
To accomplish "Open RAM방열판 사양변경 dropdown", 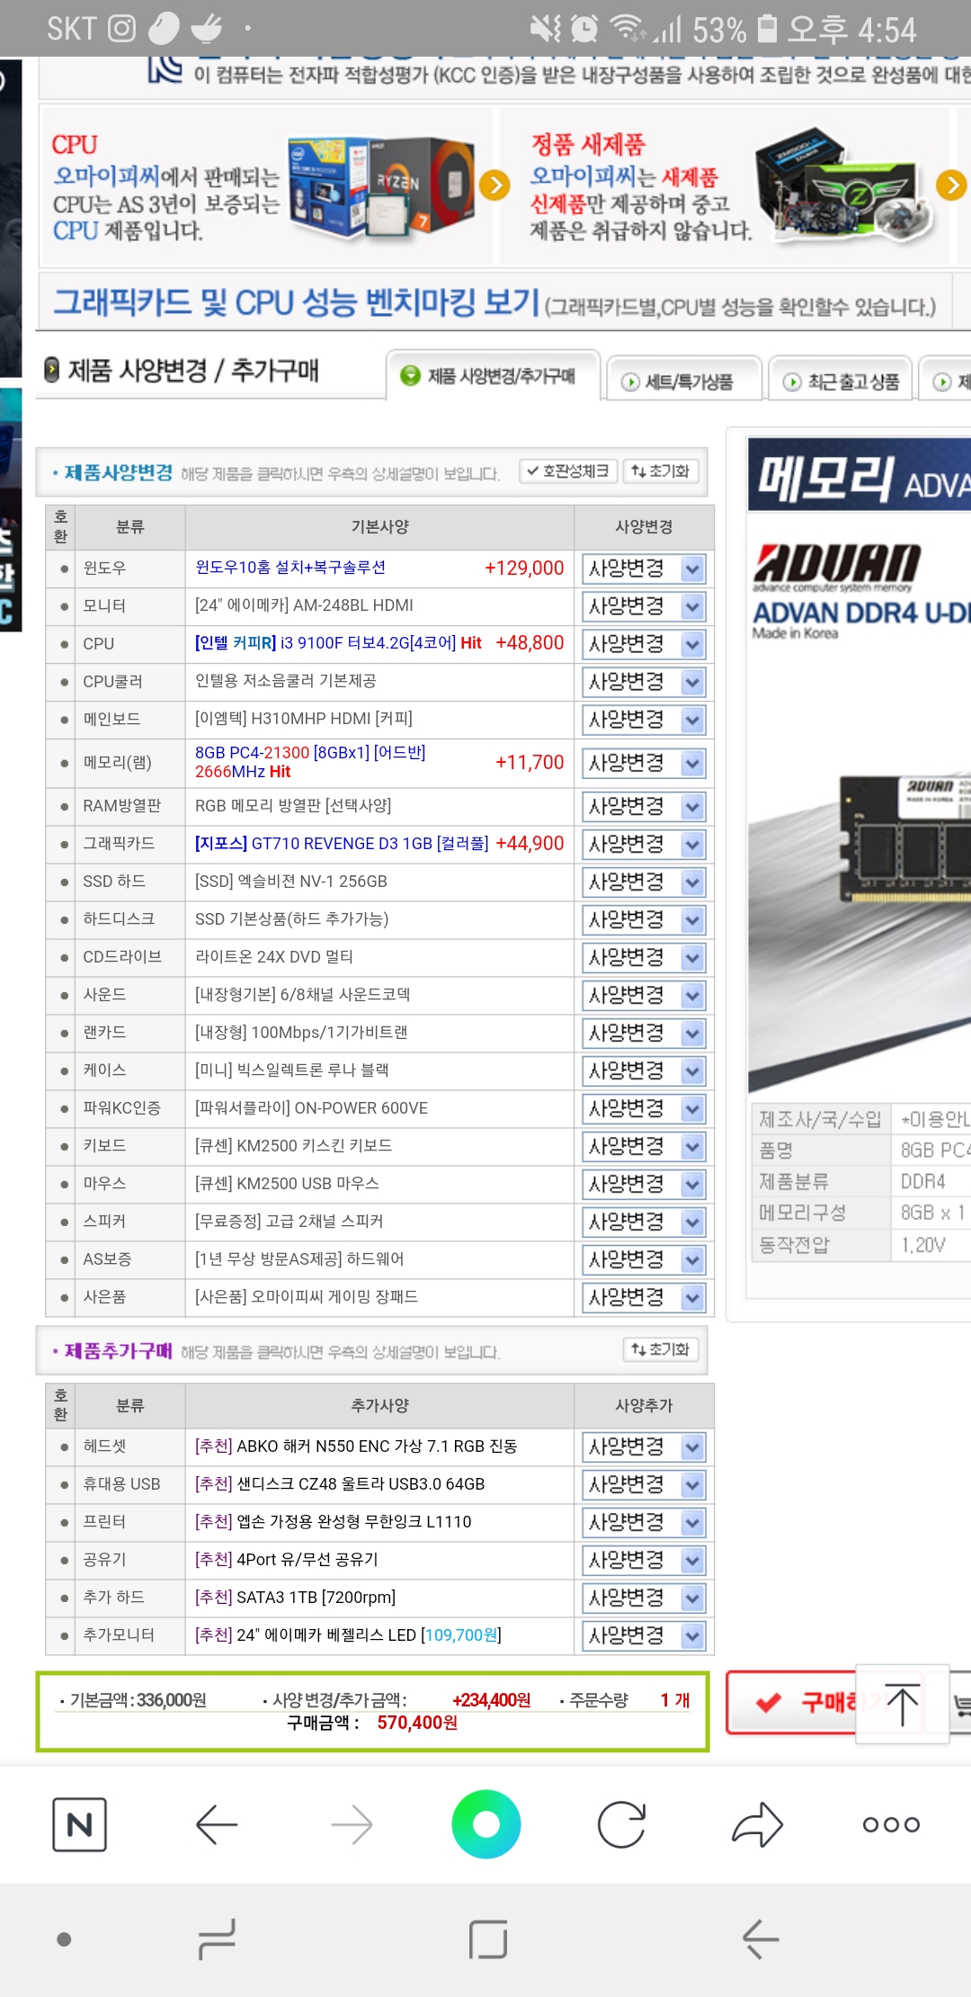I will (644, 806).
